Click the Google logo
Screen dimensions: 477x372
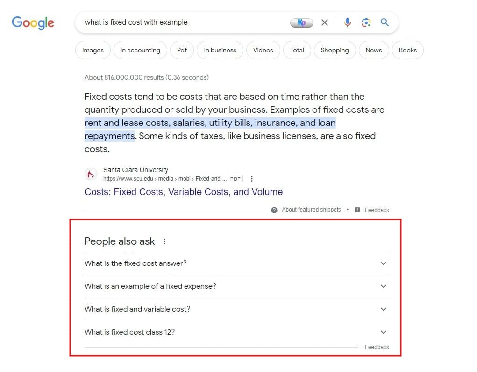point(33,23)
